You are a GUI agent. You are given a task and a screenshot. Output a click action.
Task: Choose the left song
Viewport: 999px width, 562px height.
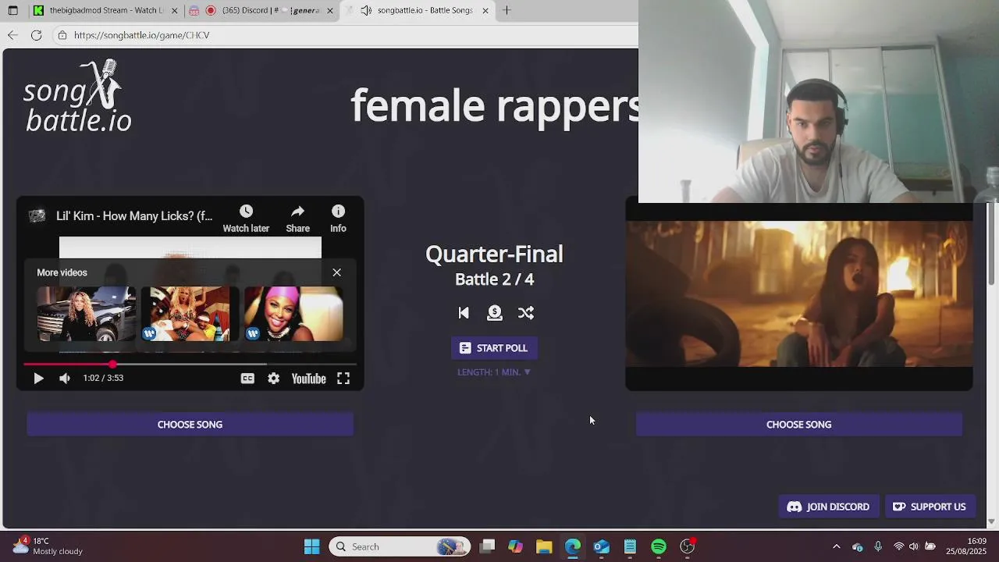click(x=190, y=425)
